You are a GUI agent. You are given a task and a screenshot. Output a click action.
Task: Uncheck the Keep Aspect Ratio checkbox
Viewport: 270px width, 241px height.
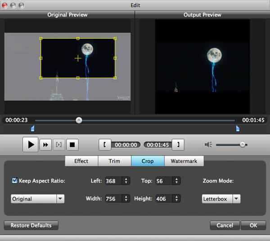(15, 180)
